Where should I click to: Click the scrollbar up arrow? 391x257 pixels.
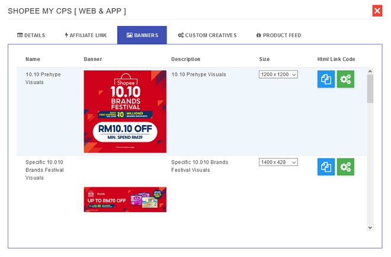pyautogui.click(x=370, y=71)
